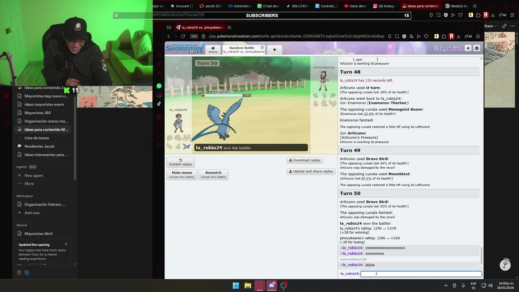The height and width of the screenshot is (292, 519).
Task: Select Ideas para contenido M... page
Action: pos(43,129)
